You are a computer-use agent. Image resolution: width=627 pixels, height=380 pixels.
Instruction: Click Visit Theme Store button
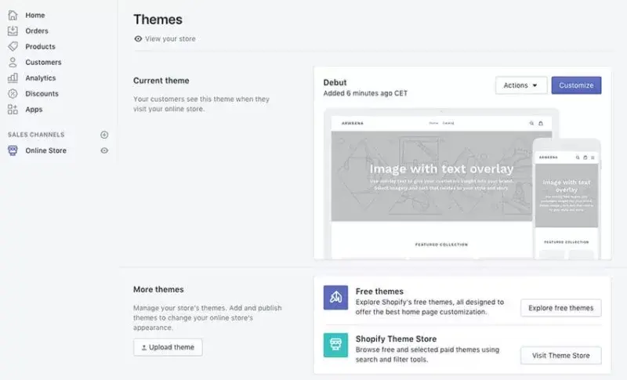pyautogui.click(x=560, y=356)
